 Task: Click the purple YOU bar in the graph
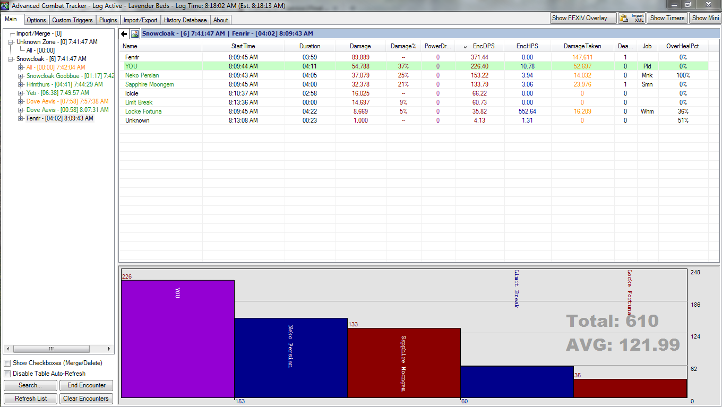(178, 339)
